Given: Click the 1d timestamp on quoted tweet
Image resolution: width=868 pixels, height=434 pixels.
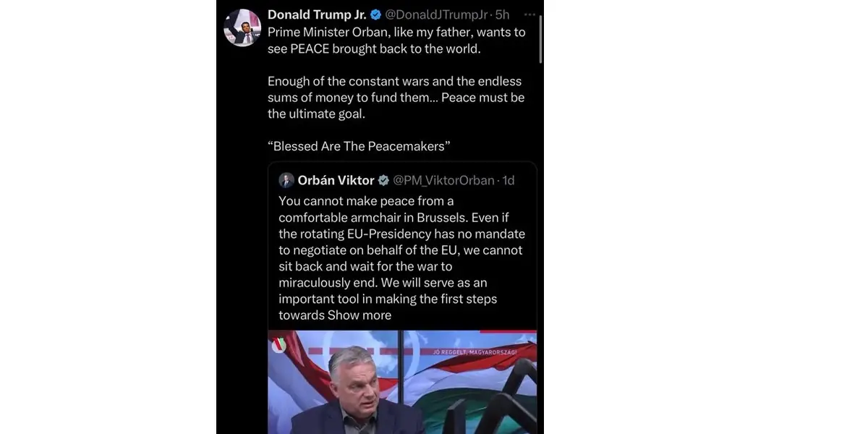Looking at the screenshot, I should 509,180.
